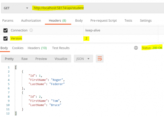Go to the Tests tab

(128, 21)
